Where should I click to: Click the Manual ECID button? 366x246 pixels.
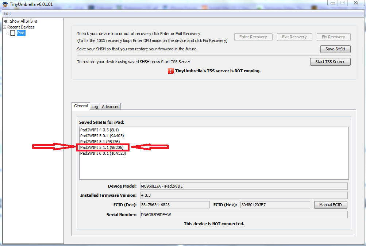(x=331, y=205)
